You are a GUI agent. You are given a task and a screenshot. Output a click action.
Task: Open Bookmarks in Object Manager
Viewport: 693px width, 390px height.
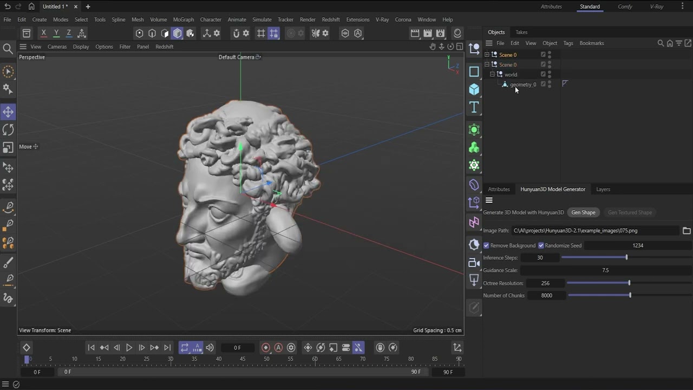(x=592, y=43)
